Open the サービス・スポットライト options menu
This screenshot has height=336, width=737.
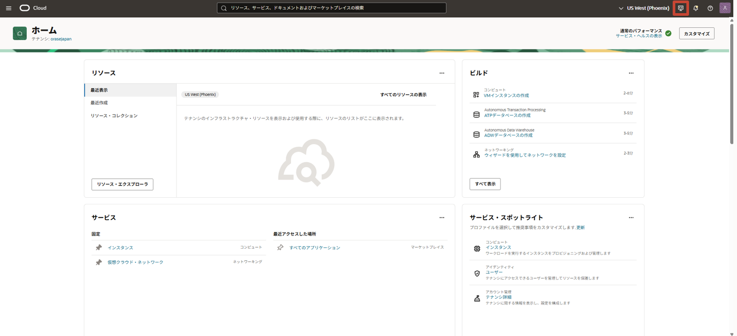click(631, 217)
